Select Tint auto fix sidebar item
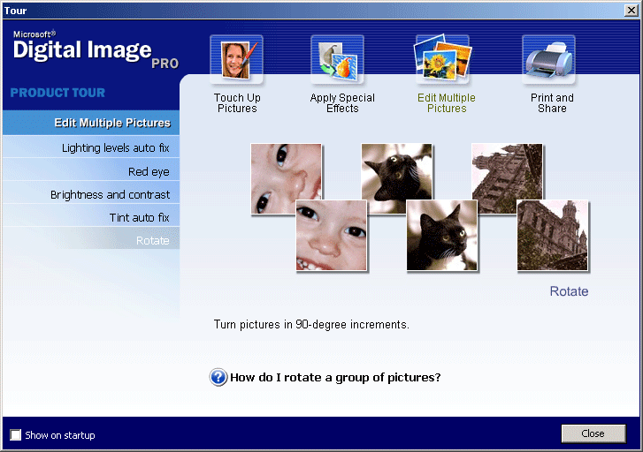This screenshot has height=452, width=643. (x=91, y=216)
